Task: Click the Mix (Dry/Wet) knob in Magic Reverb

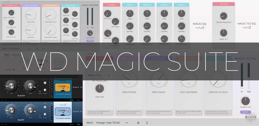Action: click(90, 33)
